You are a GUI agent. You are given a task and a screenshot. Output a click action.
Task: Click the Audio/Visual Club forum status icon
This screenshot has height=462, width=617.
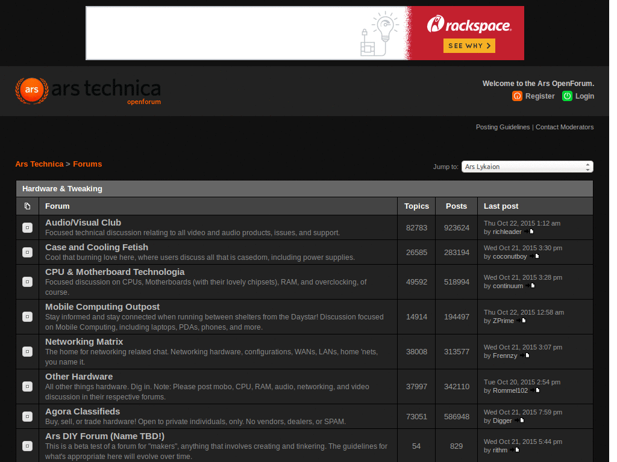click(x=27, y=228)
